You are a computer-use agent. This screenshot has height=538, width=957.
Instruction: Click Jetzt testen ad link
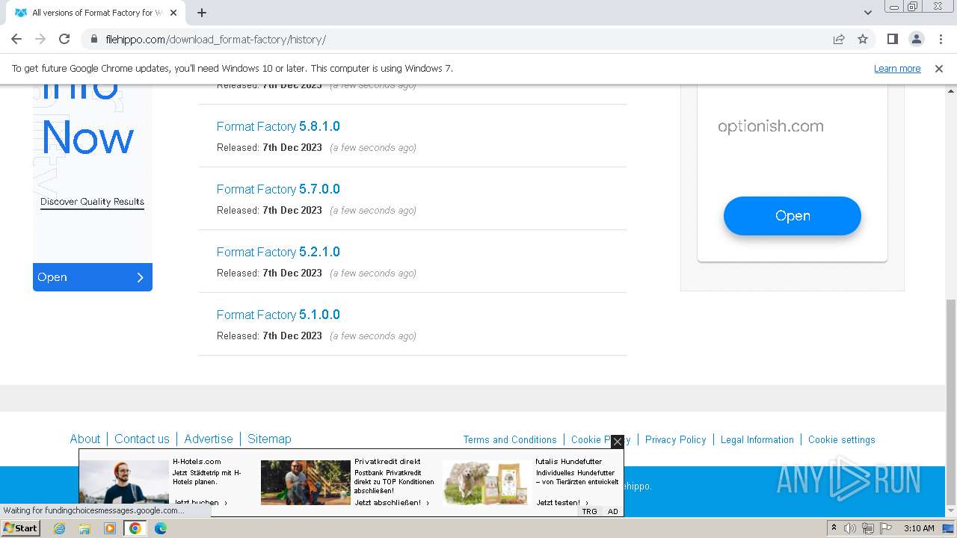pos(562,503)
